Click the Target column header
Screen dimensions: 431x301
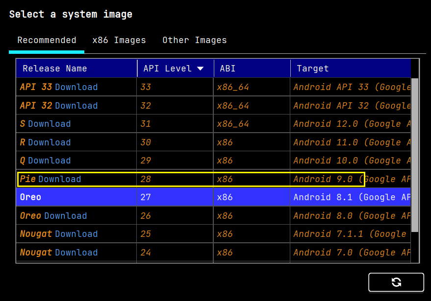351,69
